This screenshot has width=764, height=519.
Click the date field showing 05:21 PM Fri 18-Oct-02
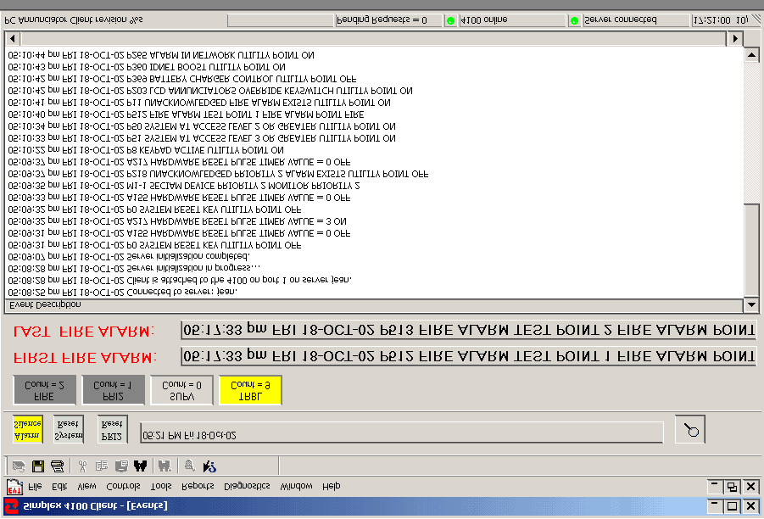[x=401, y=432]
